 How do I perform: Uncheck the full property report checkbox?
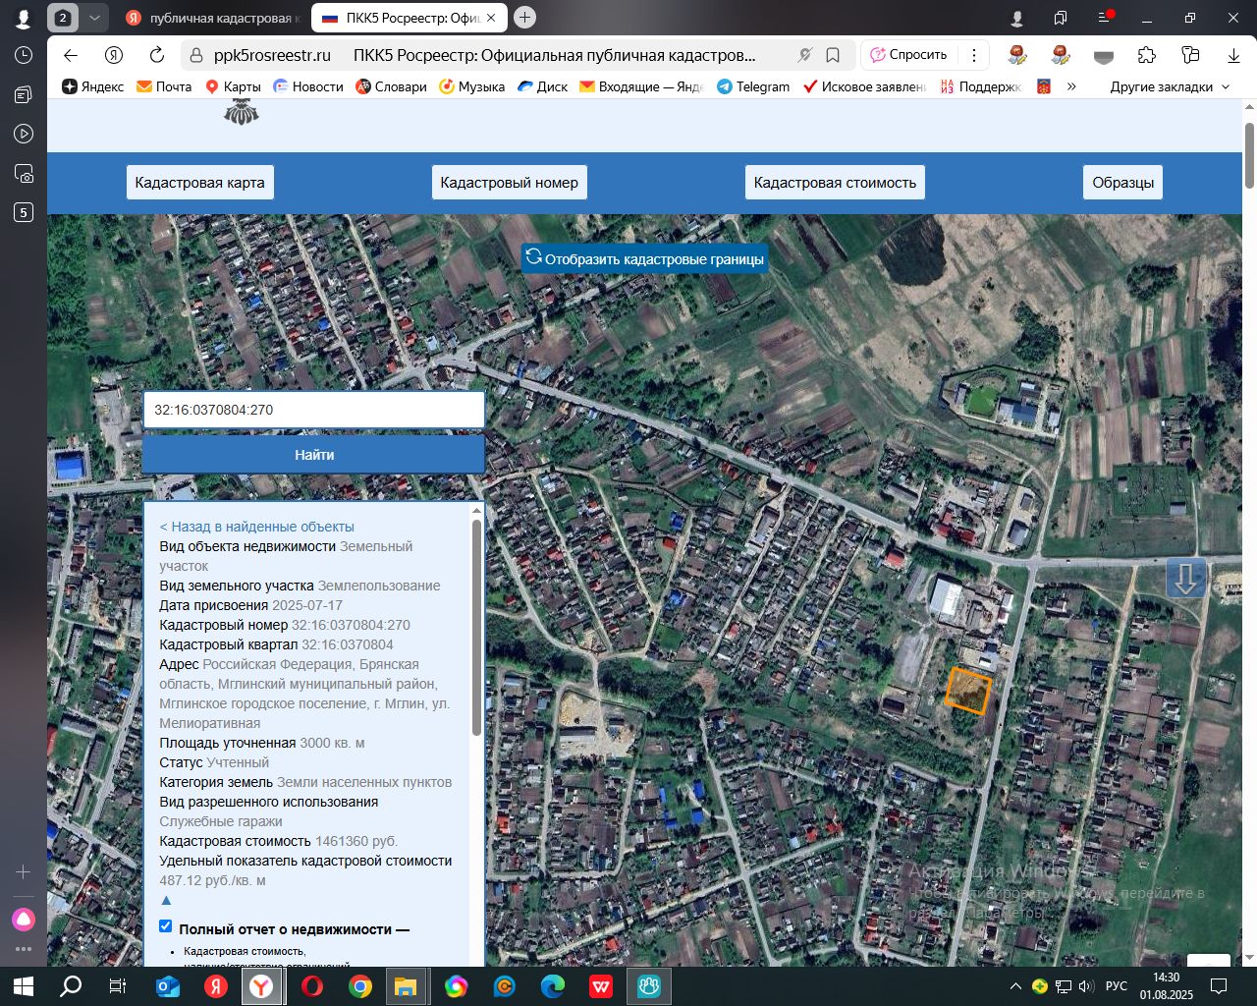tap(165, 925)
